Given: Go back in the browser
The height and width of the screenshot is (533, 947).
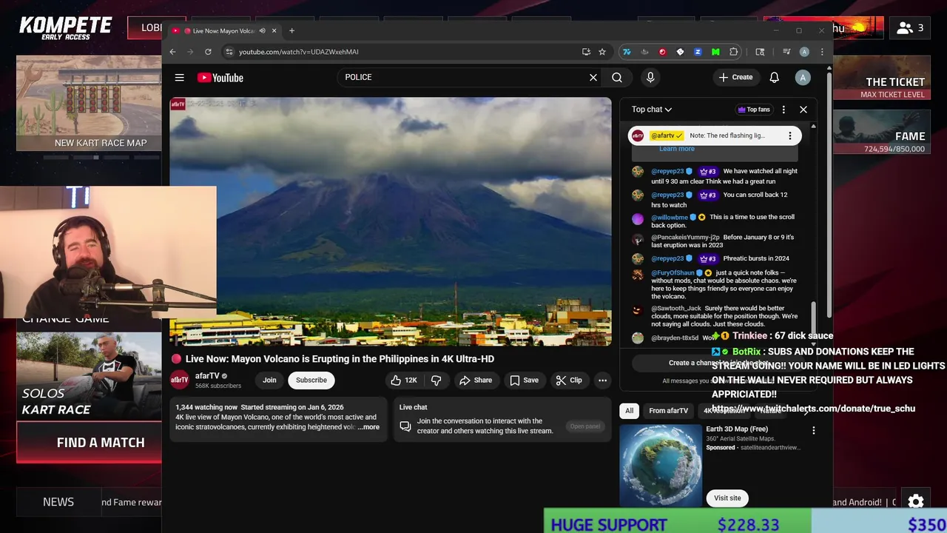Looking at the screenshot, I should pyautogui.click(x=172, y=52).
